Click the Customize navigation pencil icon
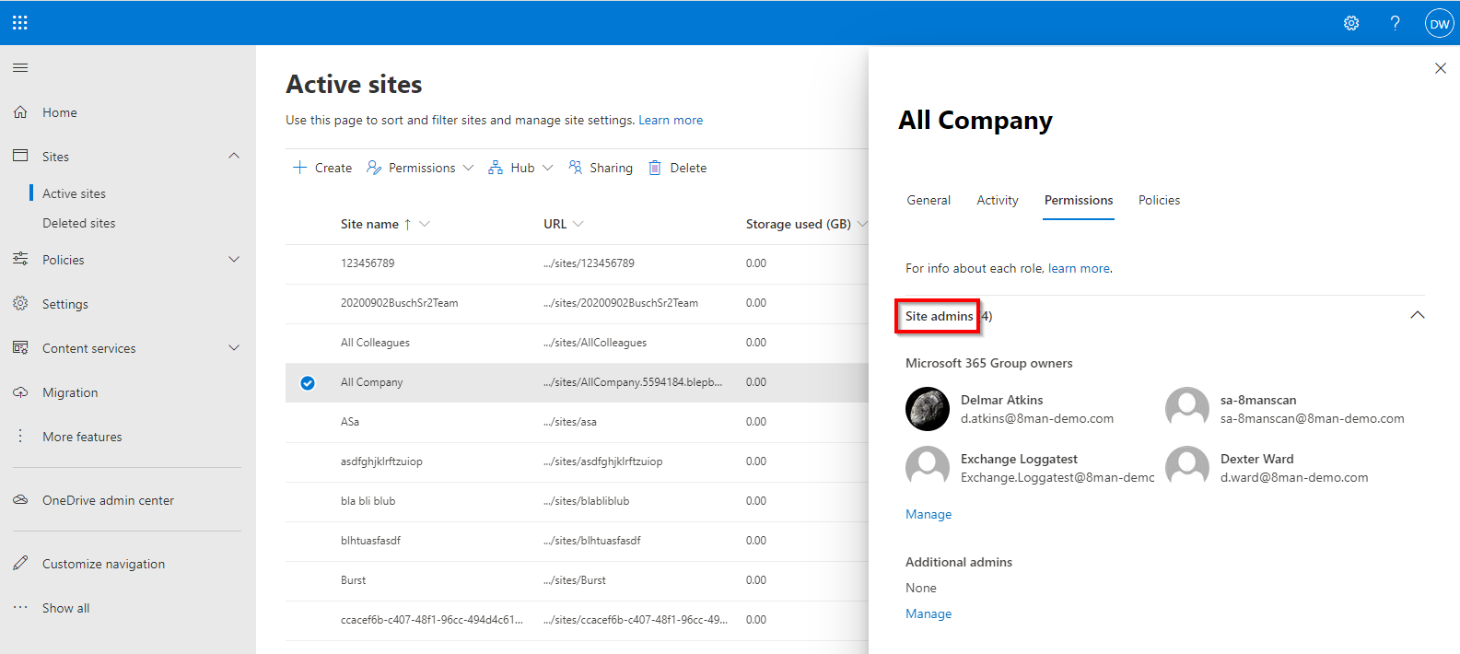Screen dimensions: 1460x654 (20, 563)
